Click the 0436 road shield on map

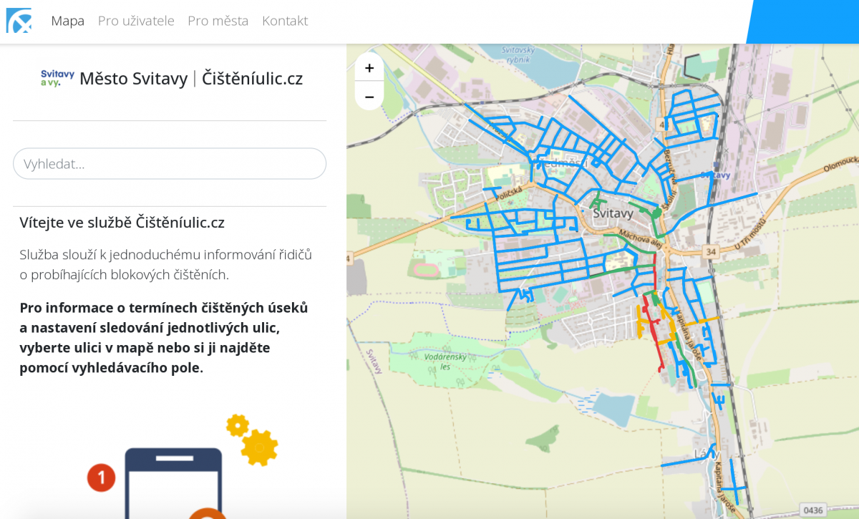point(813,510)
